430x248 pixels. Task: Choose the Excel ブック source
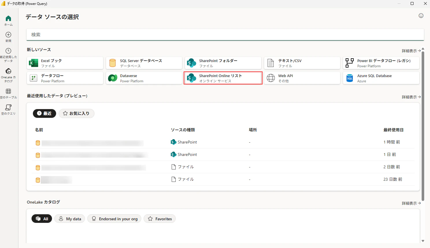point(65,63)
